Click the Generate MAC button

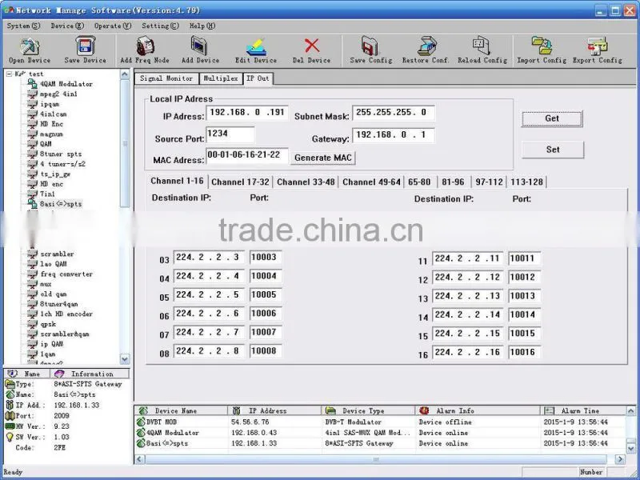click(323, 158)
